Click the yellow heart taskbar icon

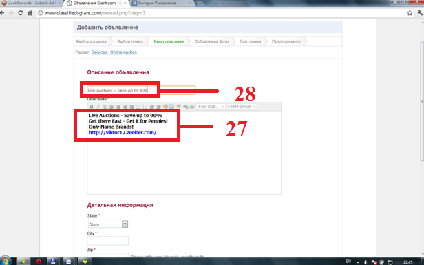[85, 262]
